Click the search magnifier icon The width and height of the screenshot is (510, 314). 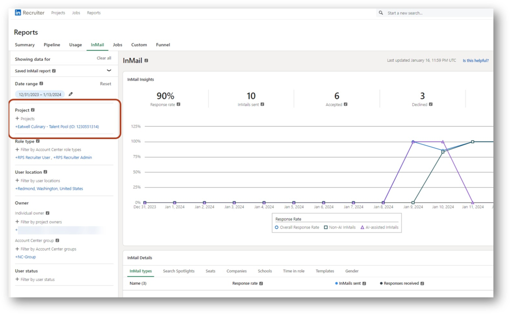(x=381, y=13)
